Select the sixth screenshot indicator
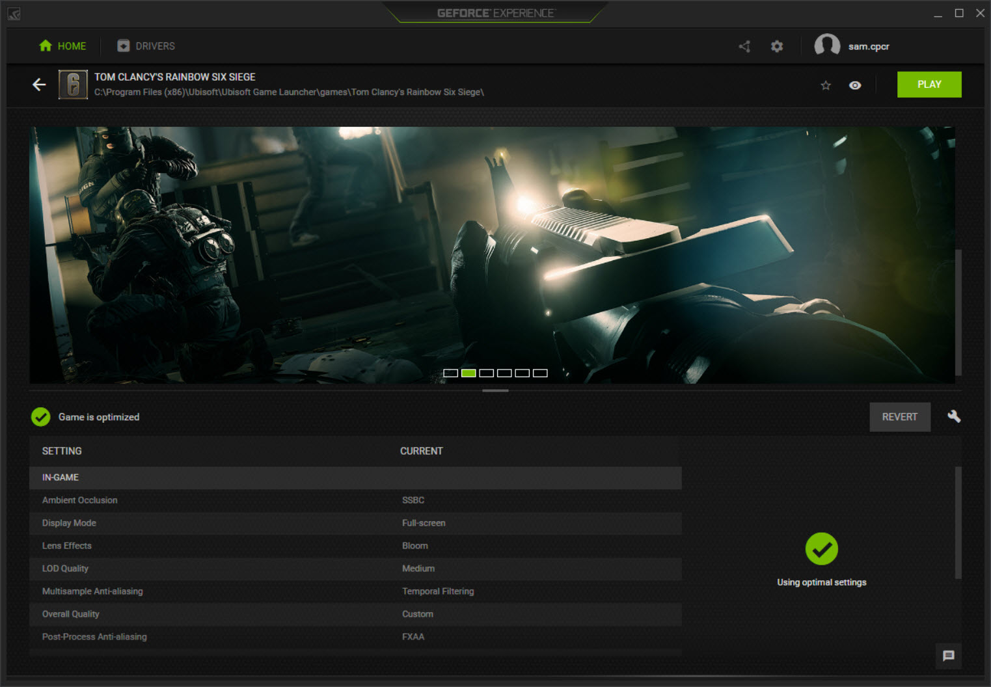 coord(540,373)
